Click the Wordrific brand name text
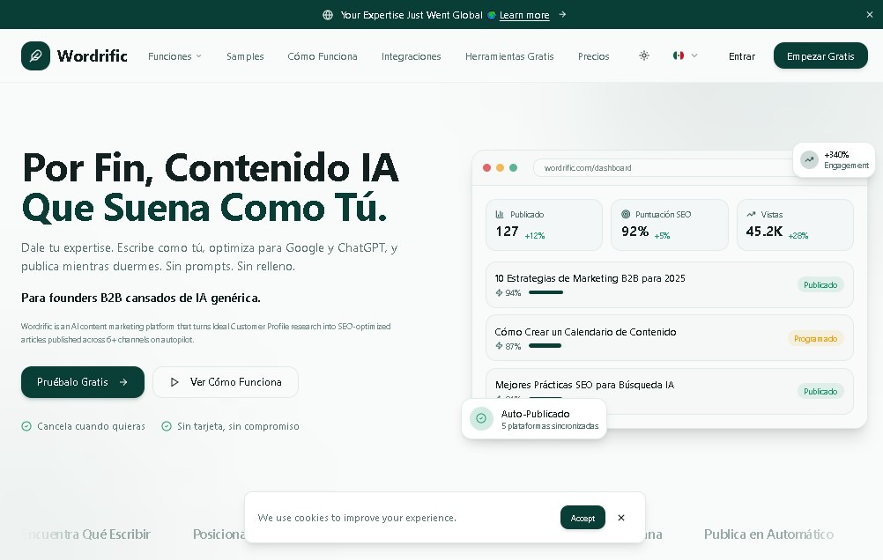Screen dimensions: 883x560 (x=93, y=55)
